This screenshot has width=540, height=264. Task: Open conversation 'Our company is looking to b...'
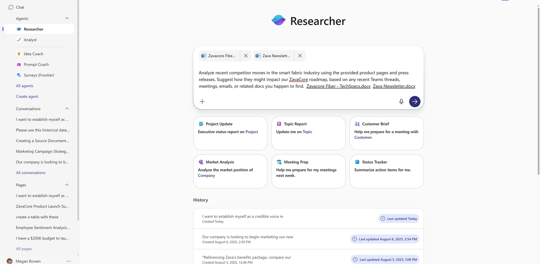tap(42, 162)
